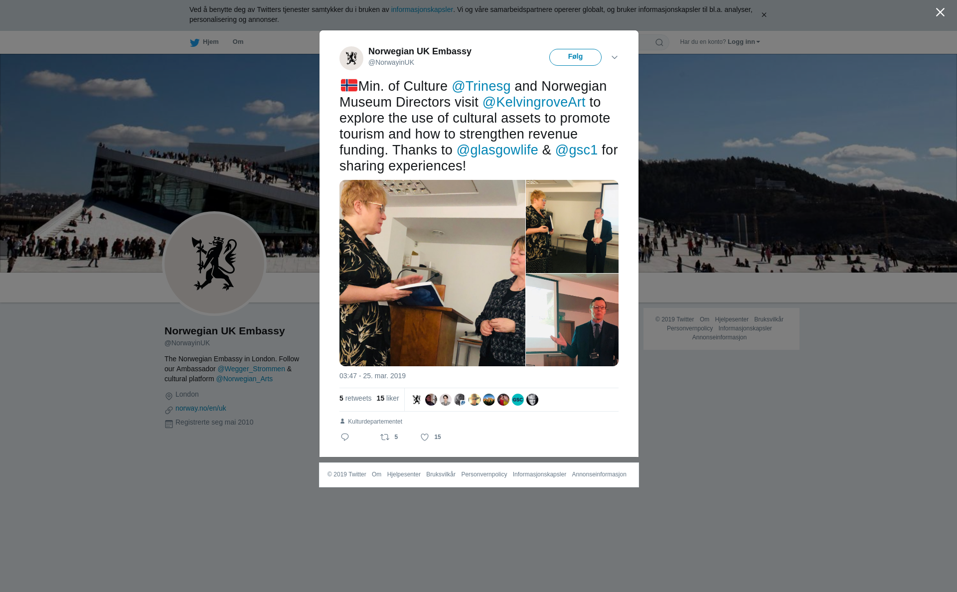Click the search magnifier icon
This screenshot has width=957, height=592.
(659, 42)
